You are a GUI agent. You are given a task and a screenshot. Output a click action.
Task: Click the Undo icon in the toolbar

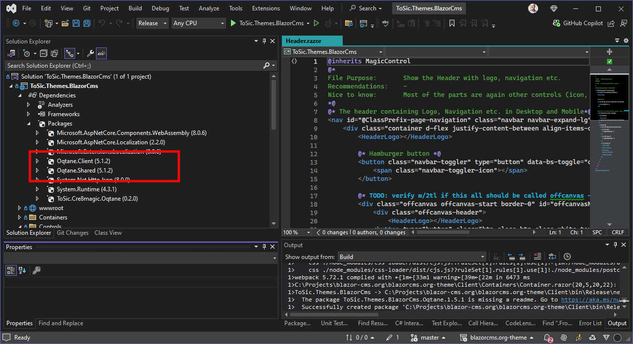pos(103,23)
